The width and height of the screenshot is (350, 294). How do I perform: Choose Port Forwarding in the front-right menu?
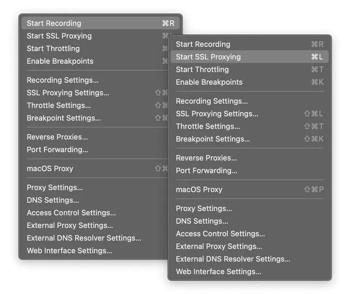pos(206,170)
